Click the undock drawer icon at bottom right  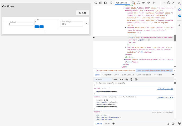(x=168, y=124)
